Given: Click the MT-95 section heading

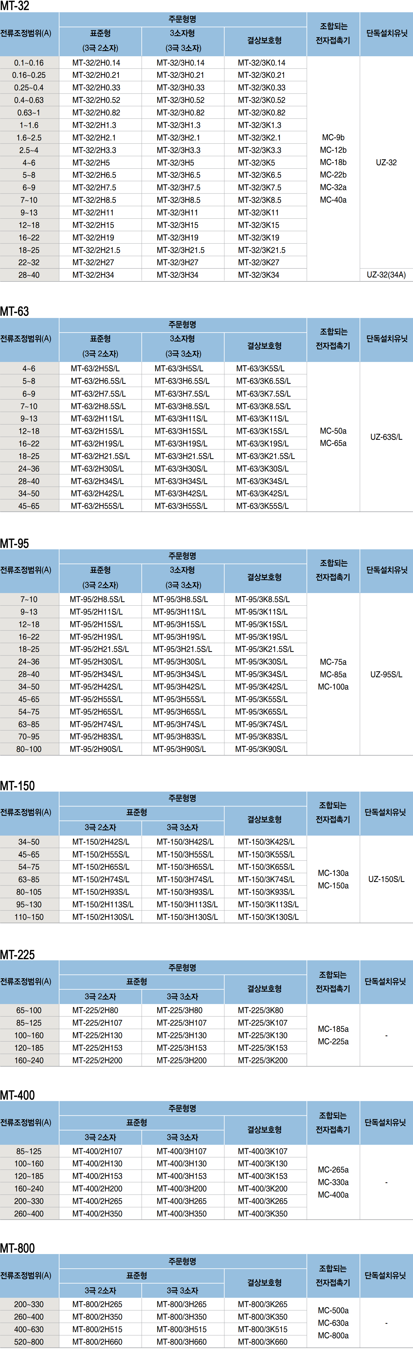Looking at the screenshot, I should [15, 543].
